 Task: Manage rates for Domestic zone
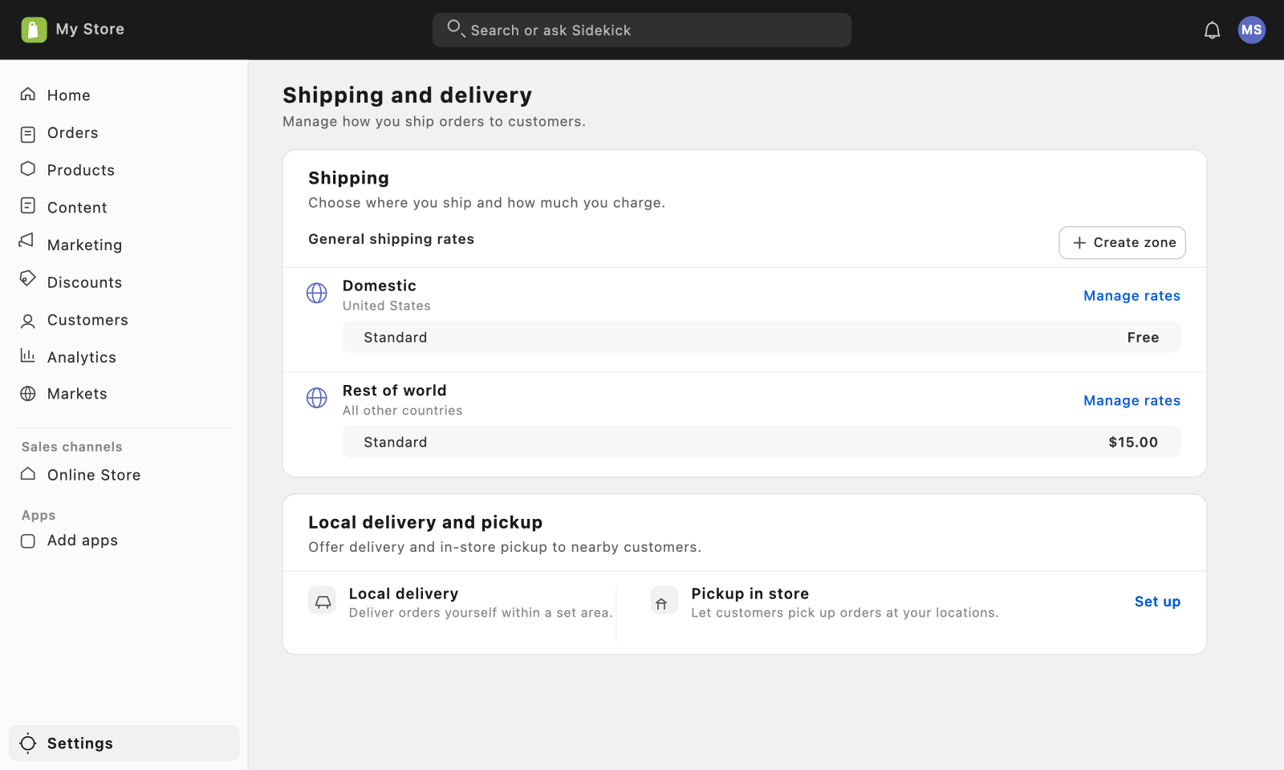1132,296
